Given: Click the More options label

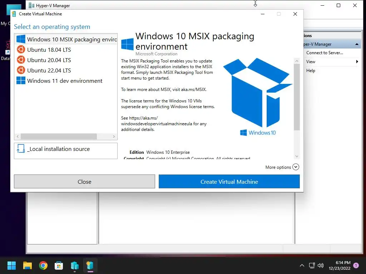Looking at the screenshot, I should coord(278,167).
